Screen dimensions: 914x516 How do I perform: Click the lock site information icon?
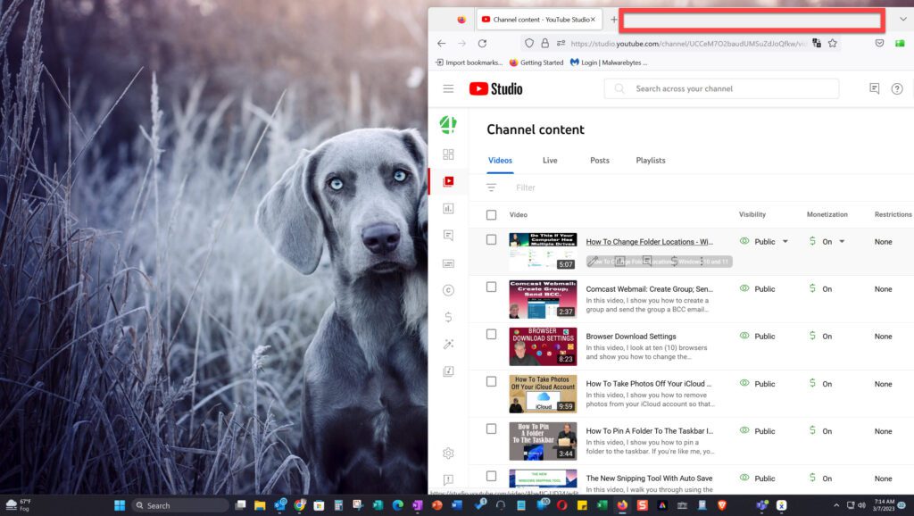[544, 43]
